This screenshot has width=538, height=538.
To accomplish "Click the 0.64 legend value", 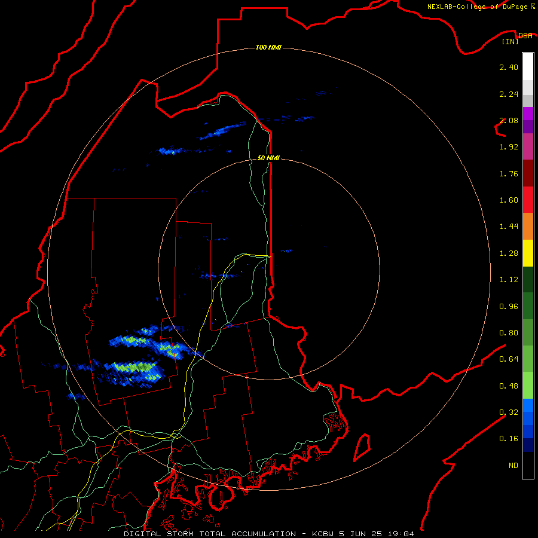I will click(509, 359).
